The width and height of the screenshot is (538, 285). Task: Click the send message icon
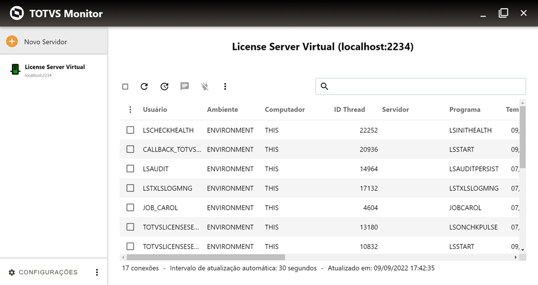185,86
